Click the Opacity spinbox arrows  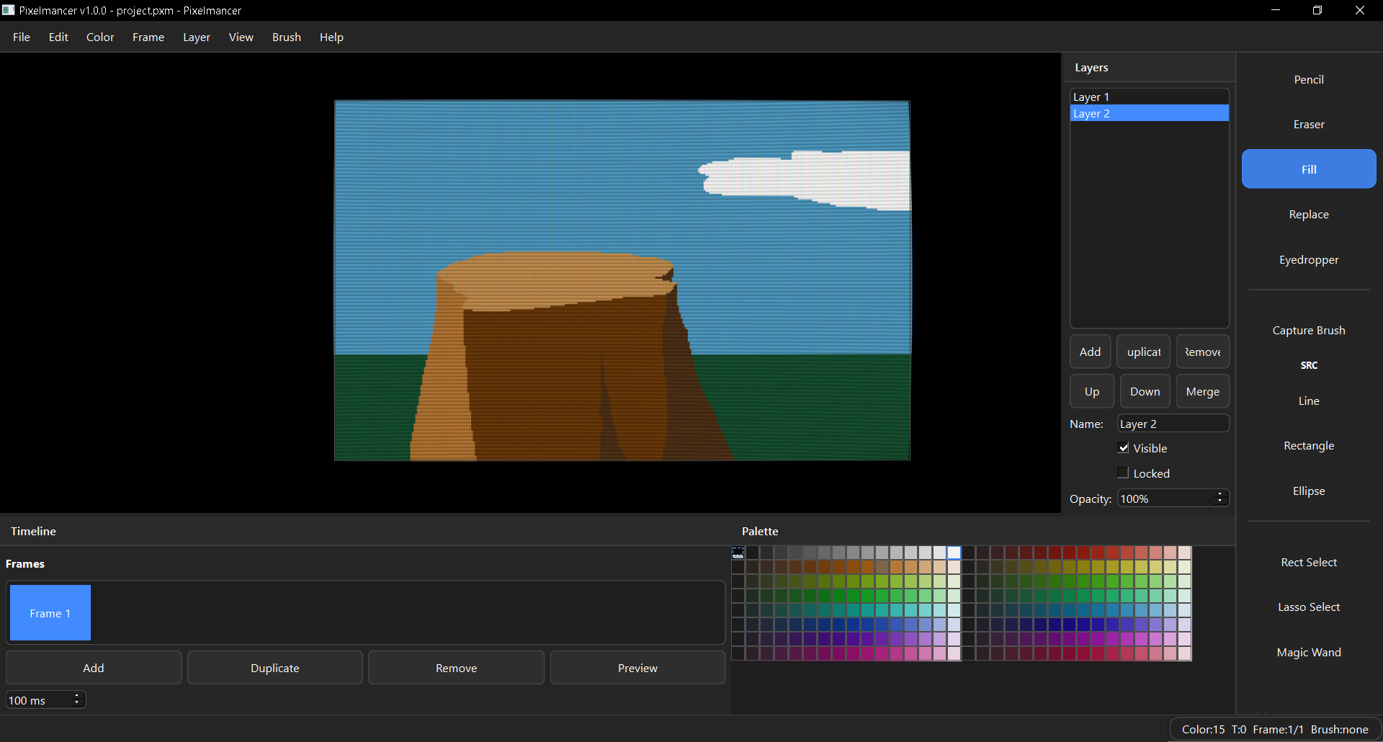point(1219,498)
